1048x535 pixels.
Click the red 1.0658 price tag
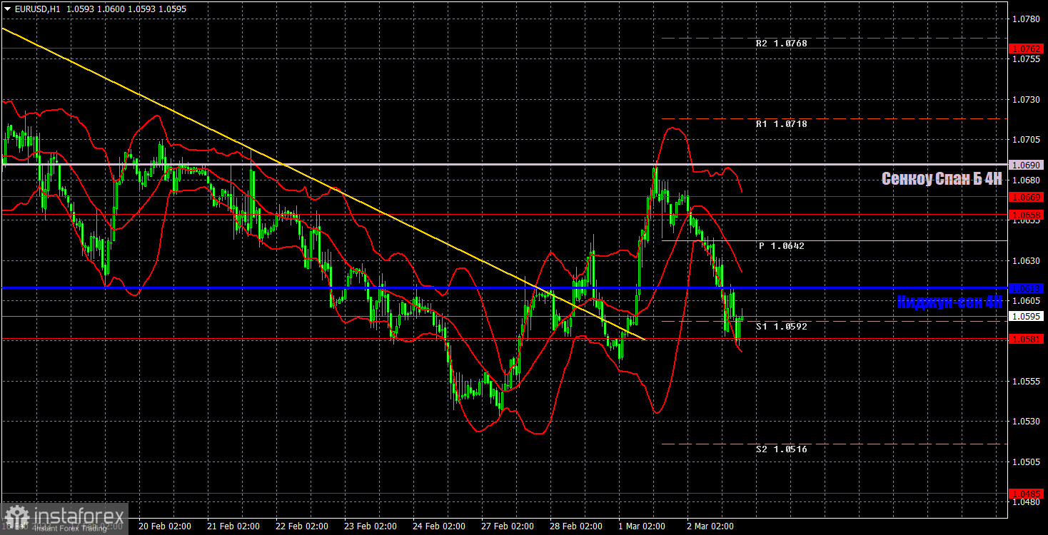point(1027,214)
